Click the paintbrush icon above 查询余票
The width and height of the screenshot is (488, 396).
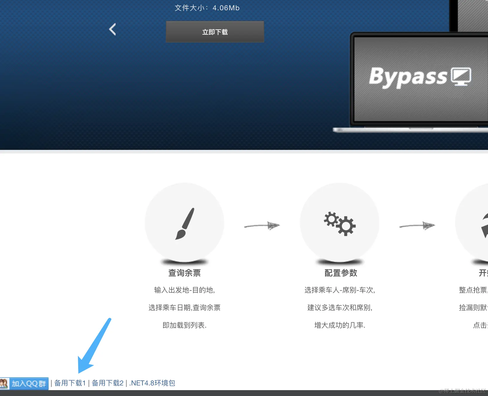(x=185, y=224)
